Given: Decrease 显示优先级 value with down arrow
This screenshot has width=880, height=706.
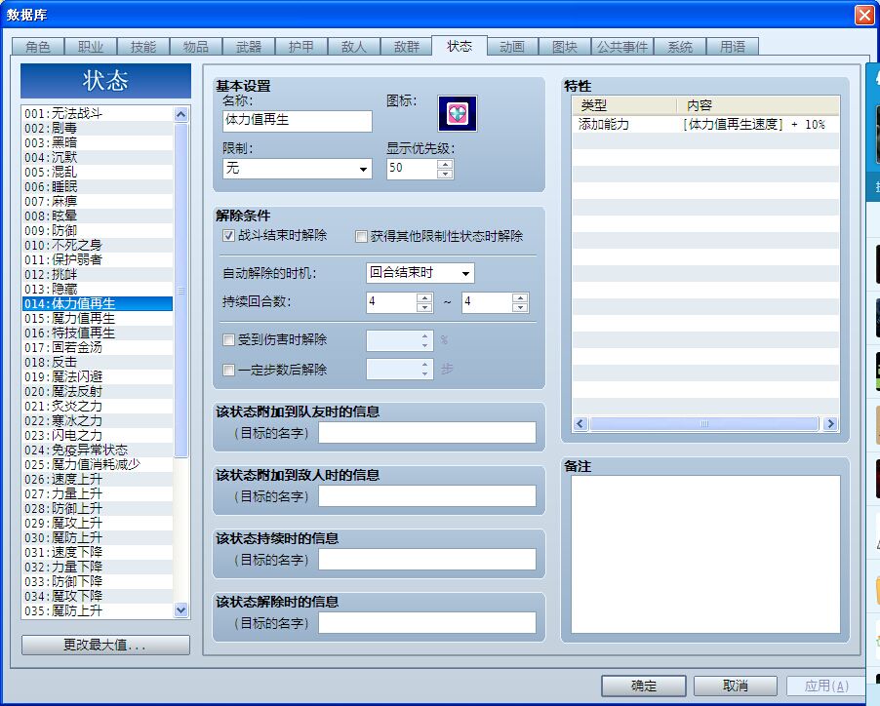Looking at the screenshot, I should coord(445,174).
